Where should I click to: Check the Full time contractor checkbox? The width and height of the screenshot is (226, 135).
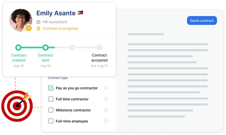[51, 99]
